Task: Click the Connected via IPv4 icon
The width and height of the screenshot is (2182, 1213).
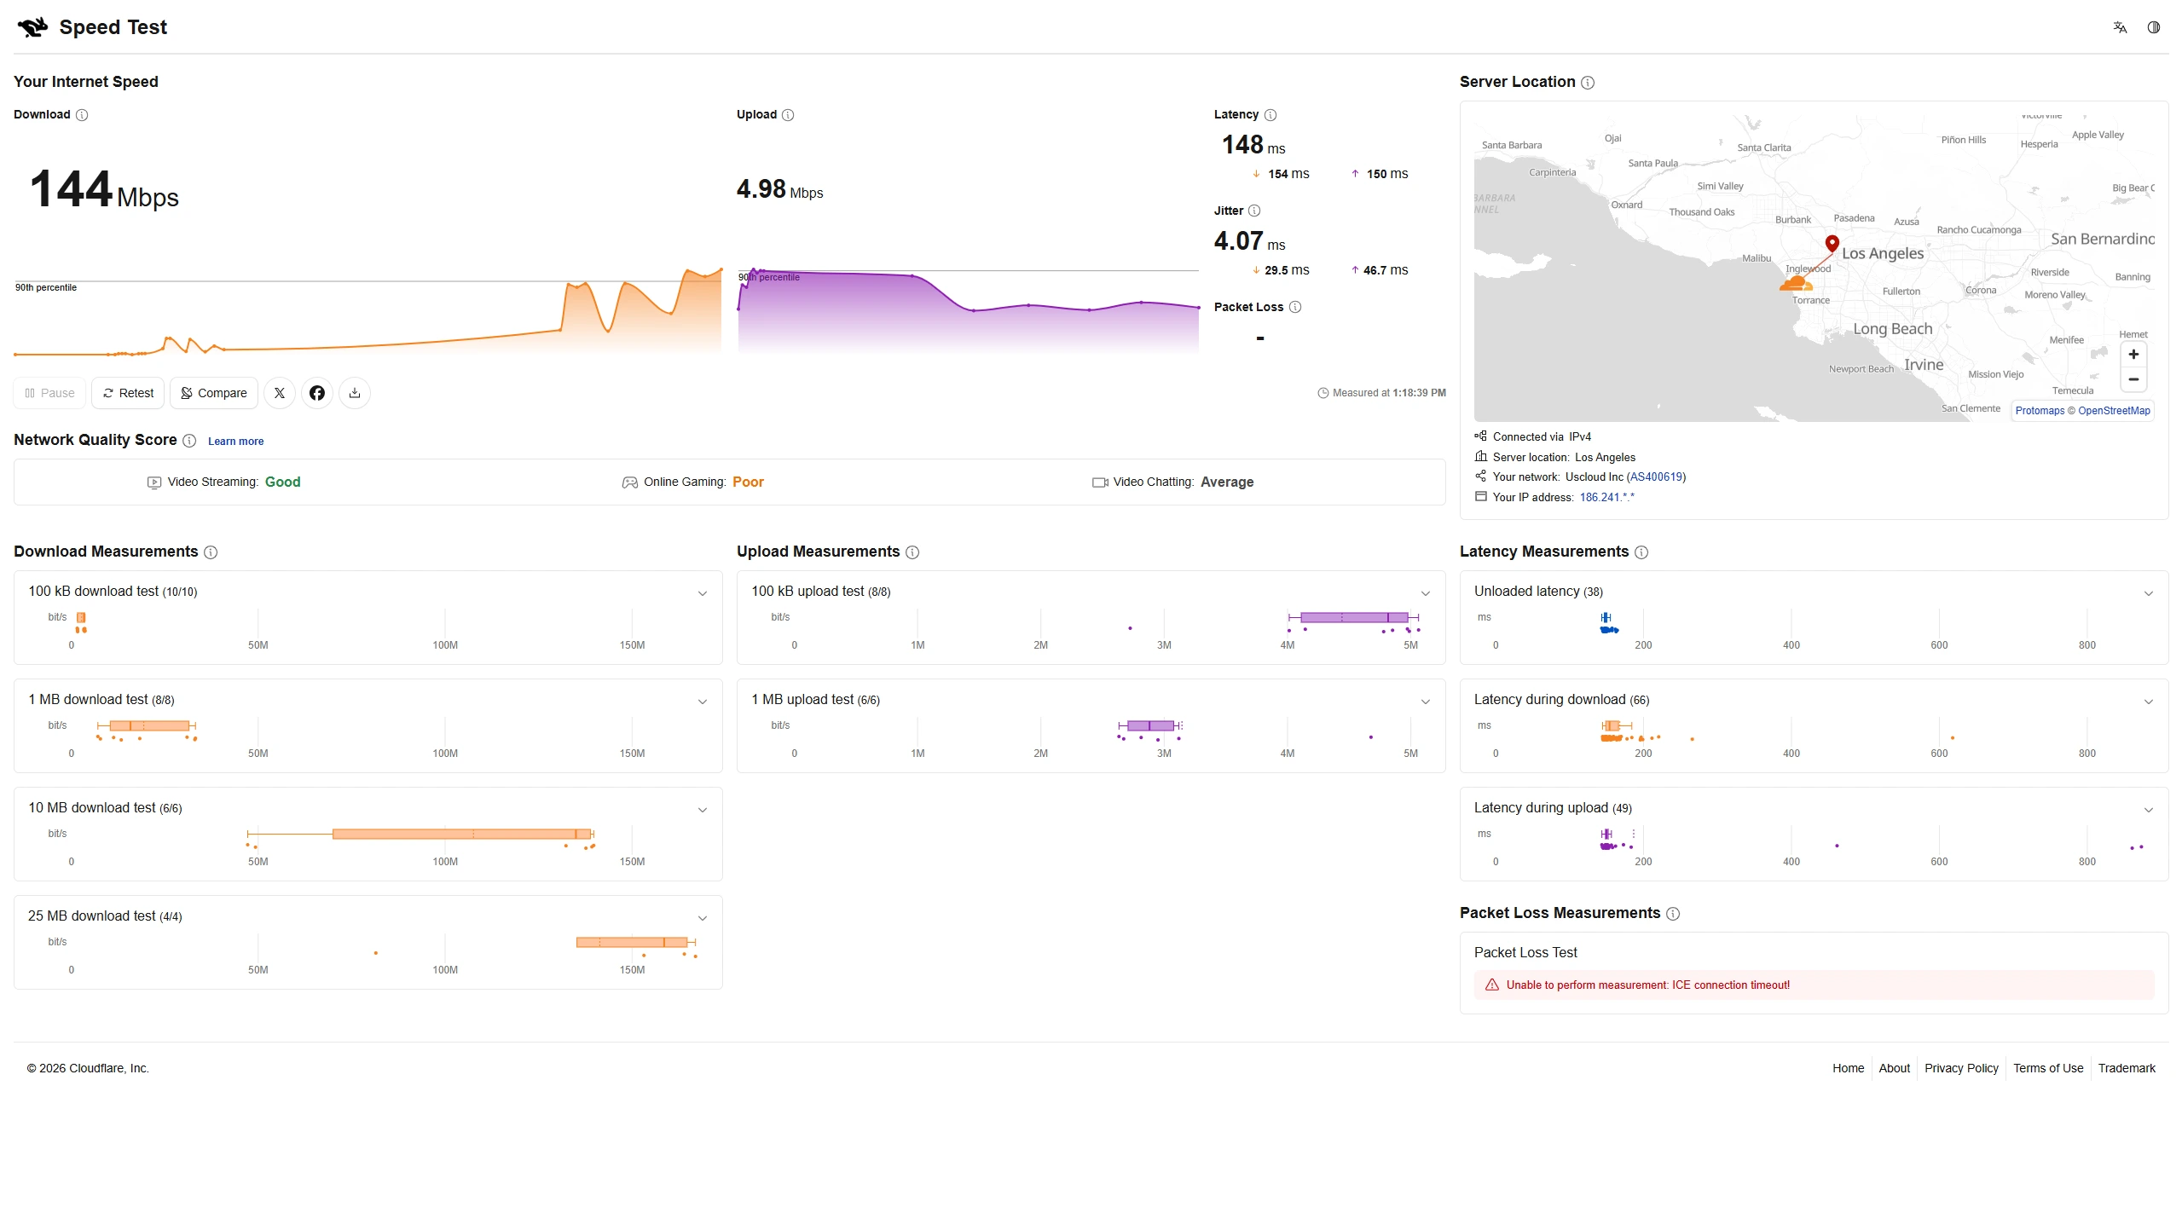Action: pyautogui.click(x=1481, y=436)
